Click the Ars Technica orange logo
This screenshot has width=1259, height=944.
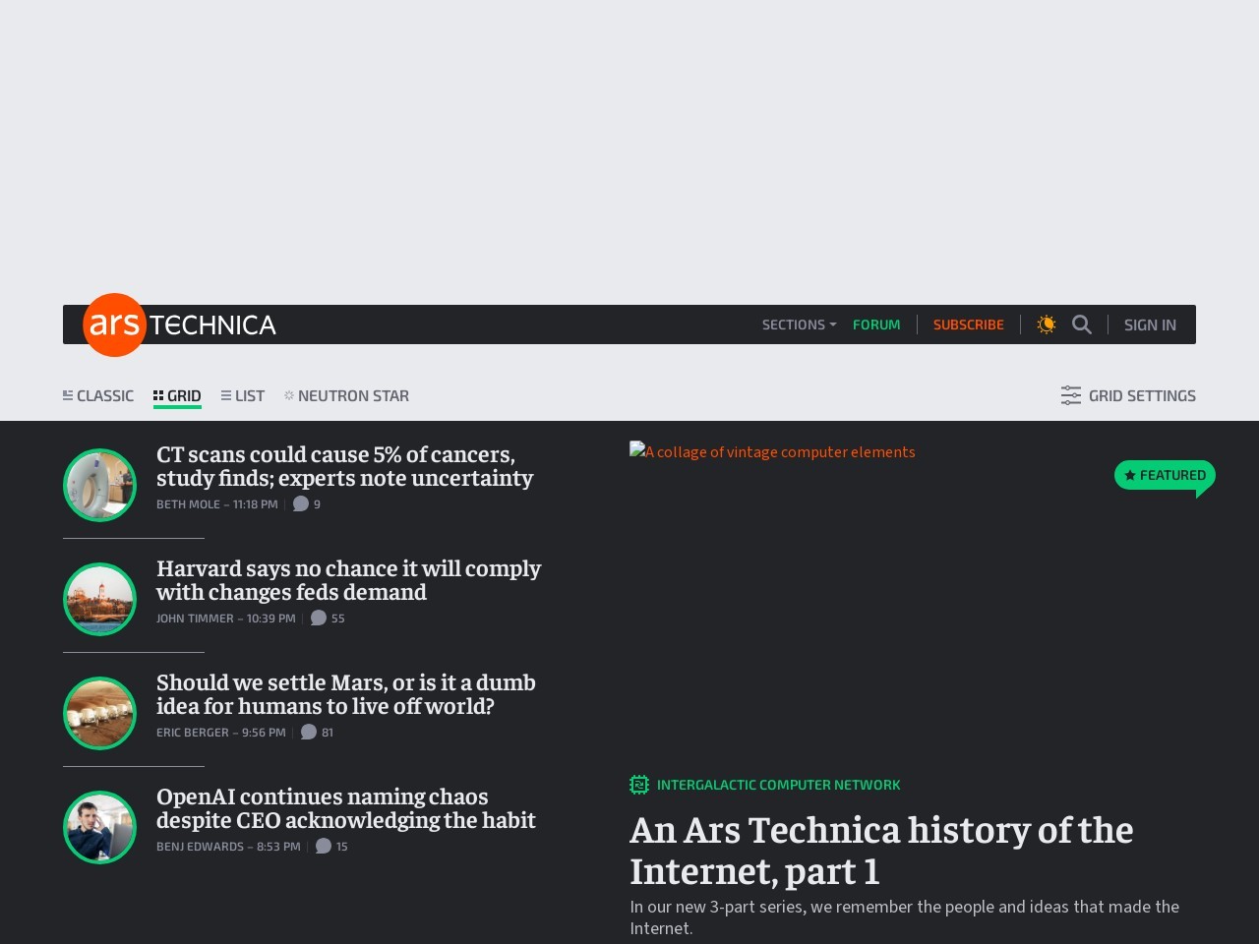(115, 324)
